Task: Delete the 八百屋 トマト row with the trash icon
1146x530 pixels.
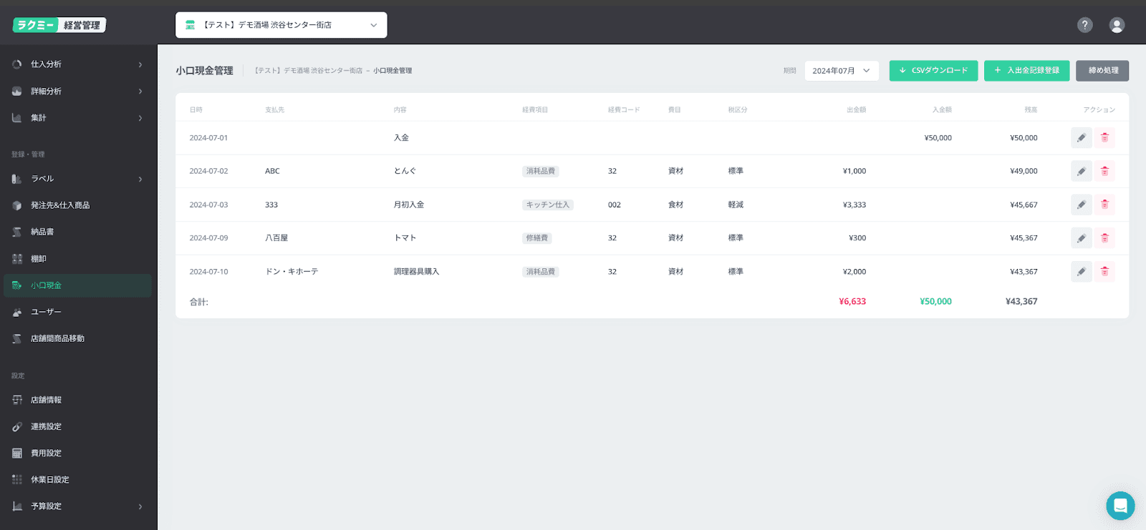Action: tap(1104, 237)
